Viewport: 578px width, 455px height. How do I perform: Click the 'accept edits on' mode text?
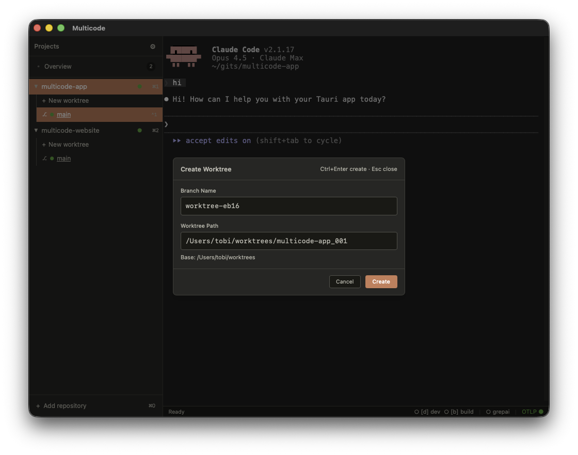point(218,140)
